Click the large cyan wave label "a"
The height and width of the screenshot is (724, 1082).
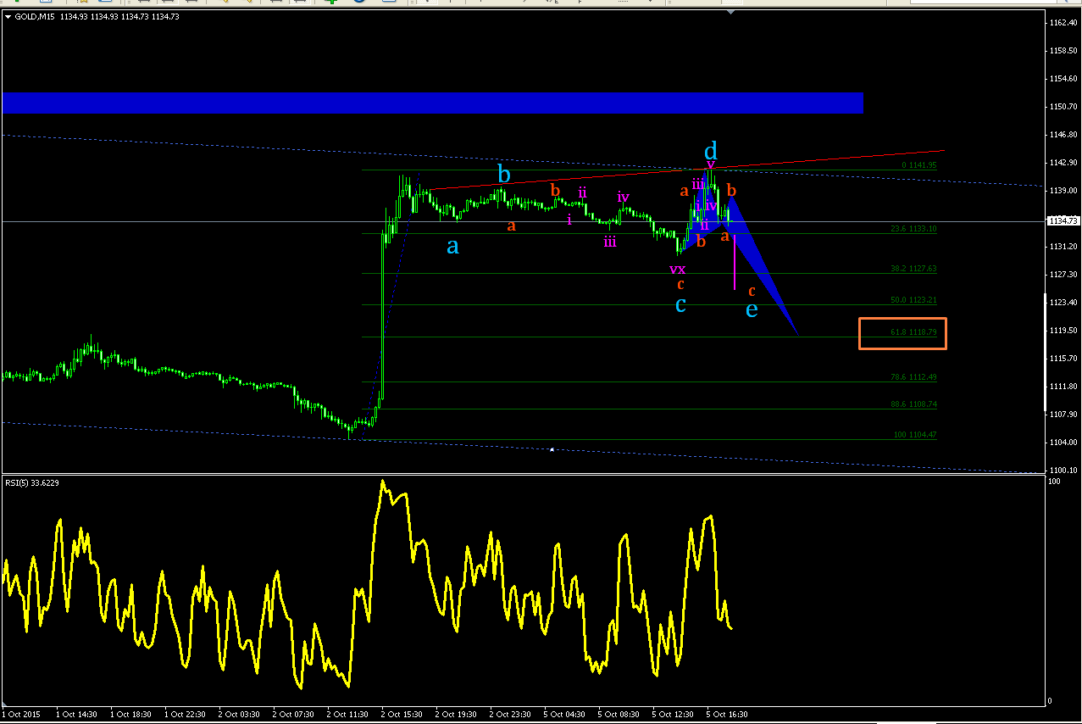[453, 246]
